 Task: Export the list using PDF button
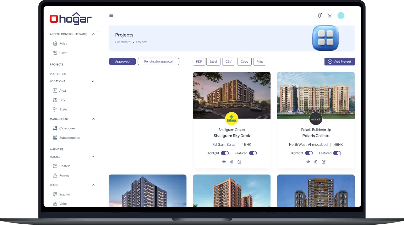(199, 62)
